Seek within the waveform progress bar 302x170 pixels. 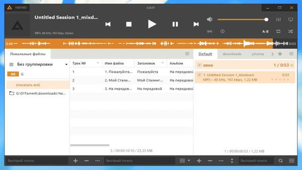(151, 43)
